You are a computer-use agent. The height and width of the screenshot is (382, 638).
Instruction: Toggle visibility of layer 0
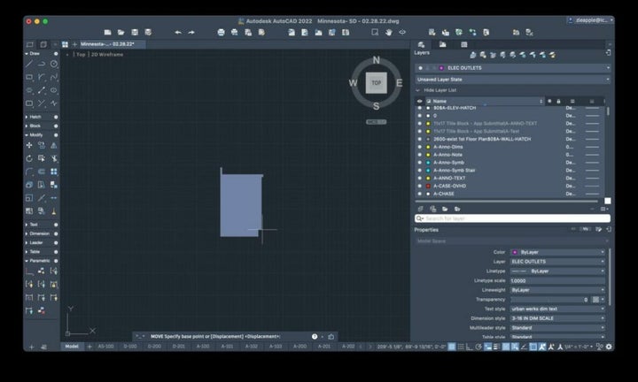(x=420, y=116)
